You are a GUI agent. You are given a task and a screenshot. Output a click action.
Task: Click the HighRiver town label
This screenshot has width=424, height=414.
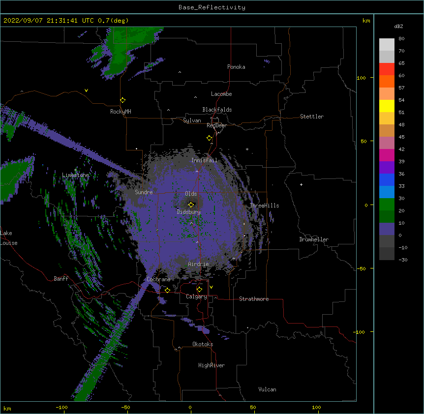(212, 365)
